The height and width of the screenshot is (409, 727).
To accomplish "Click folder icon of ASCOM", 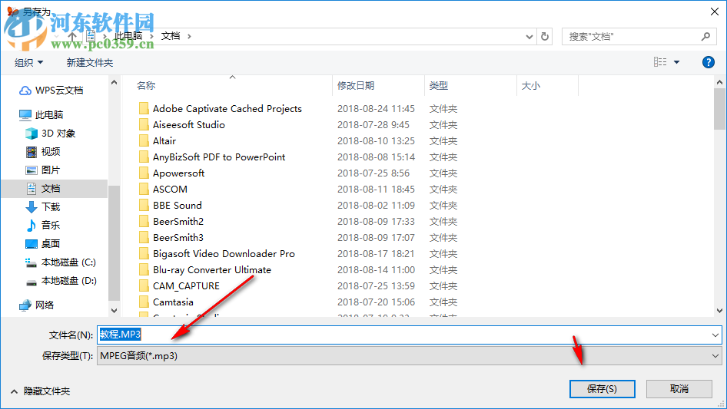I will (x=144, y=189).
